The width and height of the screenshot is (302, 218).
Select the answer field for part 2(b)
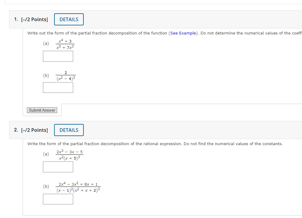58,199
